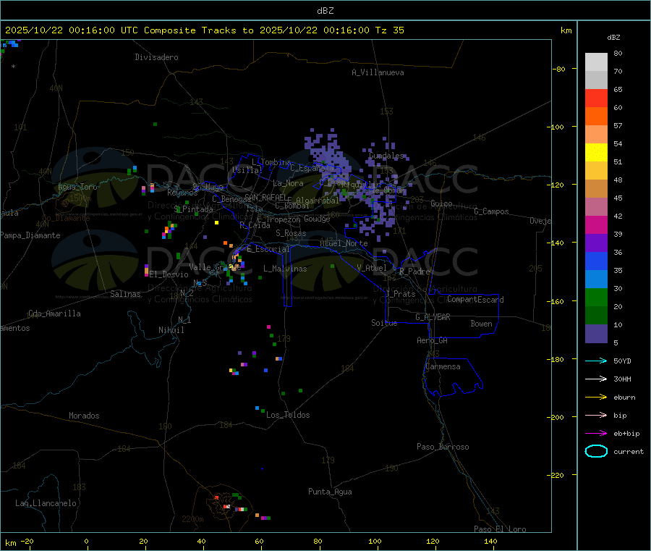The height and width of the screenshot is (551, 651).
Task: Select the orange 60-57 dBZ color band
Action: click(596, 117)
